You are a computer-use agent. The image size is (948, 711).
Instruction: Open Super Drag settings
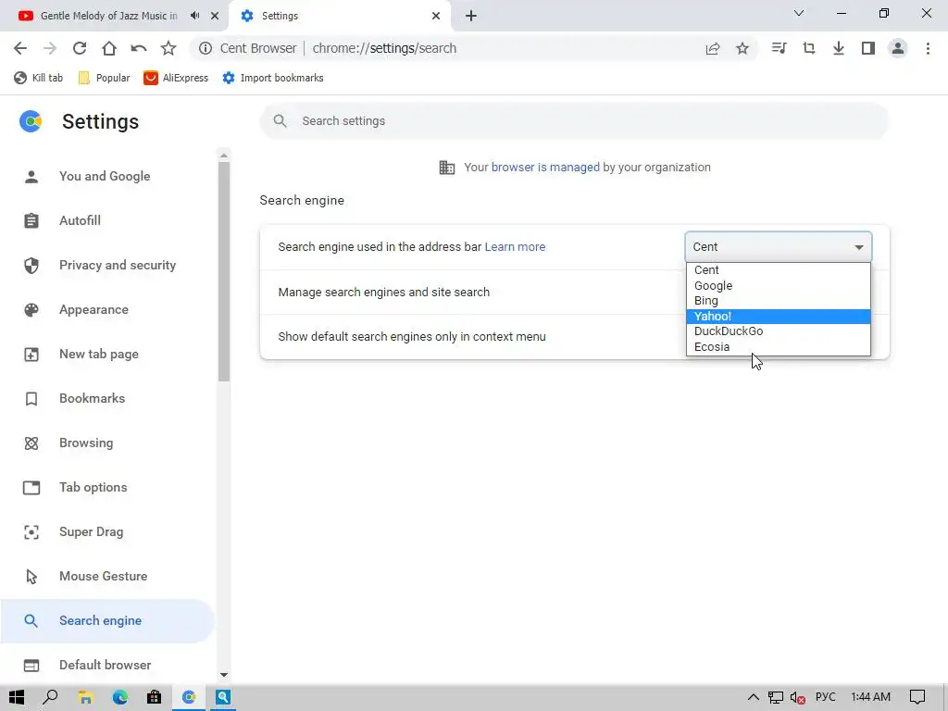click(107, 532)
